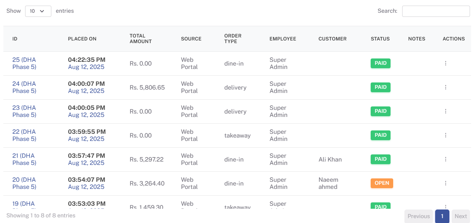Viewport: 473px width, 223px height.
Task: Click the OPEN status badge of order 20
Action: pyautogui.click(x=382, y=183)
